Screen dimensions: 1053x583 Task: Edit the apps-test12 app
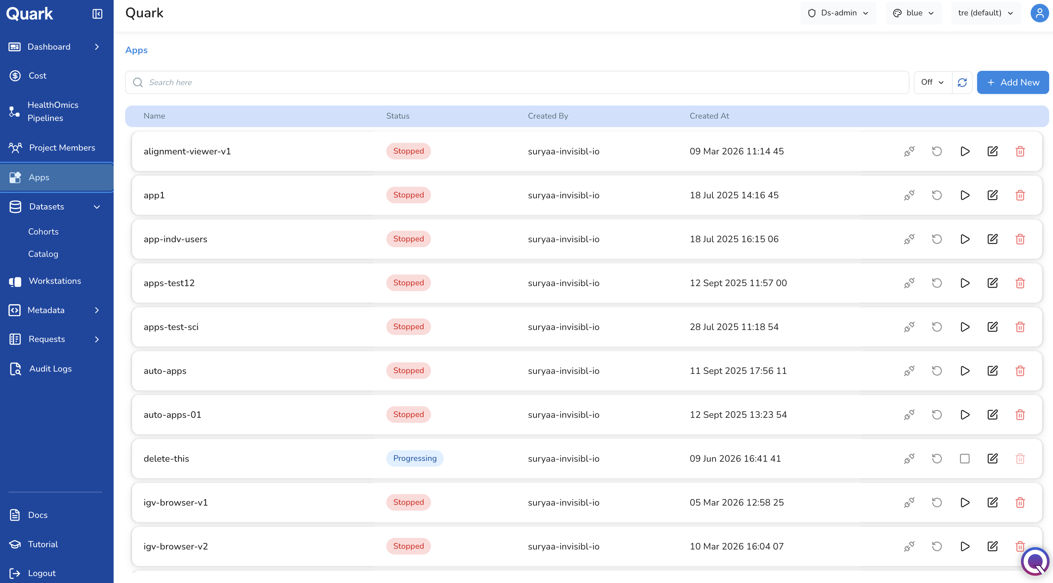pos(992,283)
